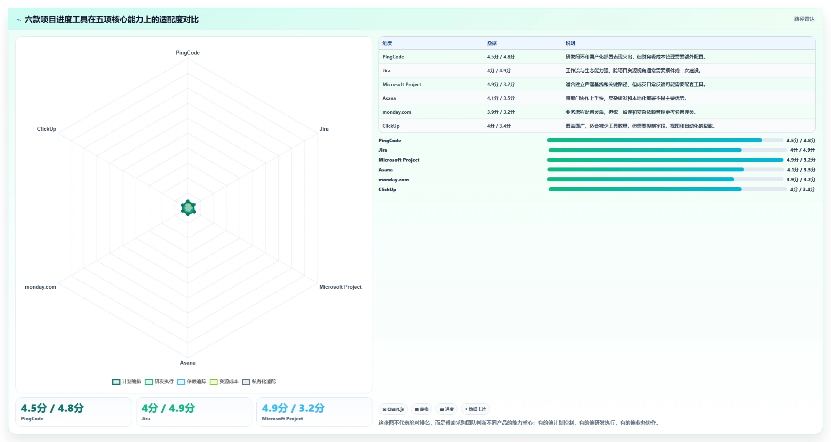
Task: Click the ClickUp axis label on the radar chart
Action: point(47,129)
